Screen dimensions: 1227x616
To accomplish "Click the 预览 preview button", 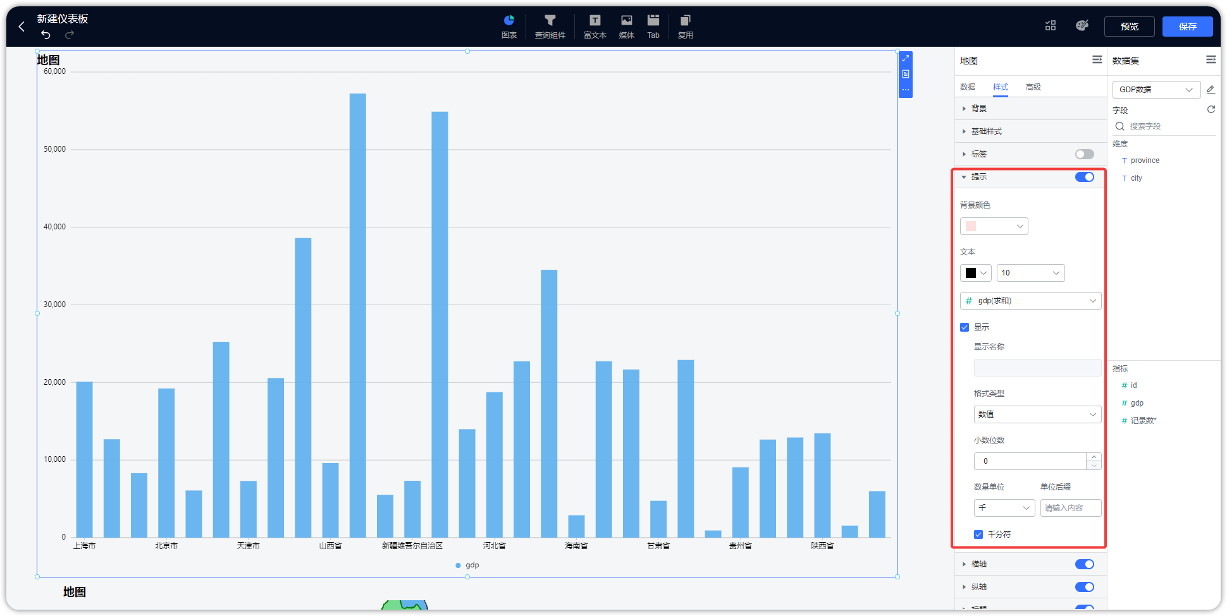I will click(1130, 27).
